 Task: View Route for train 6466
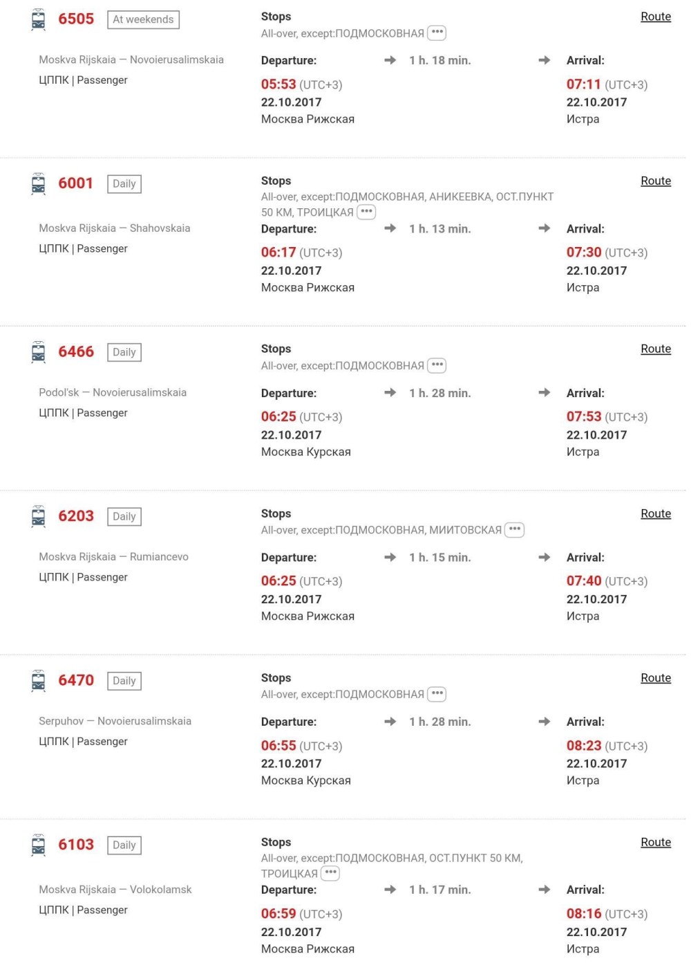655,349
